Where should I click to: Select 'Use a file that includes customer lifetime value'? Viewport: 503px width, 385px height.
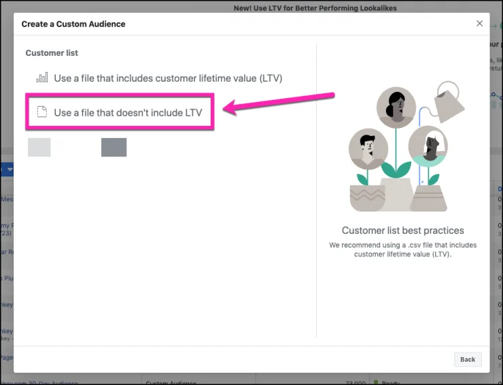click(167, 78)
